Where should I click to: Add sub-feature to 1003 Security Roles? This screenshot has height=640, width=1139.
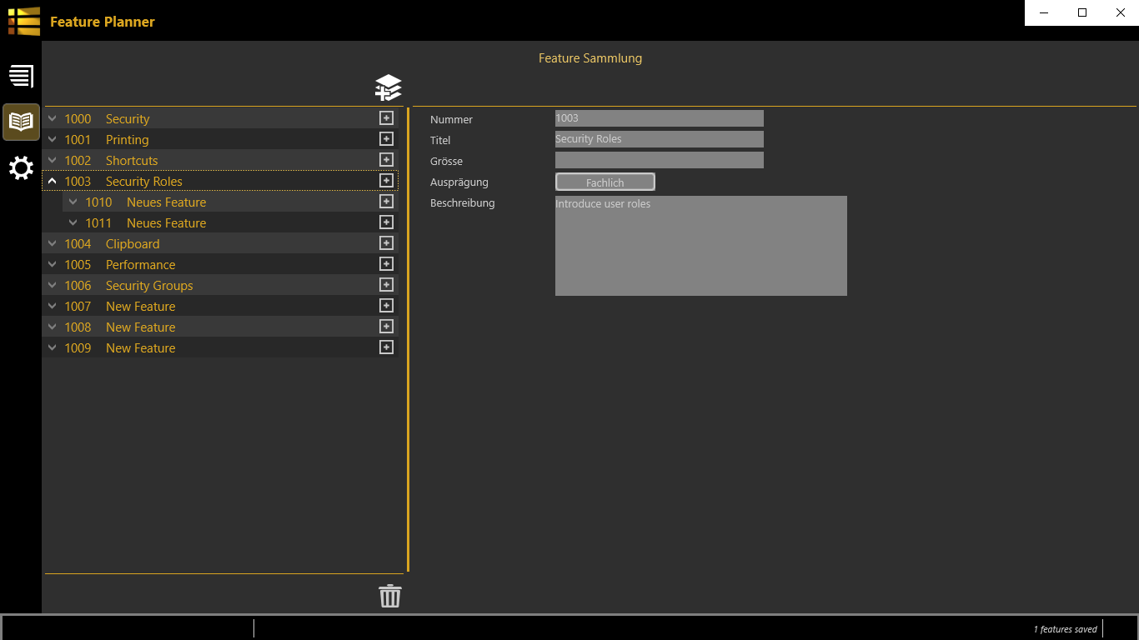click(x=386, y=181)
